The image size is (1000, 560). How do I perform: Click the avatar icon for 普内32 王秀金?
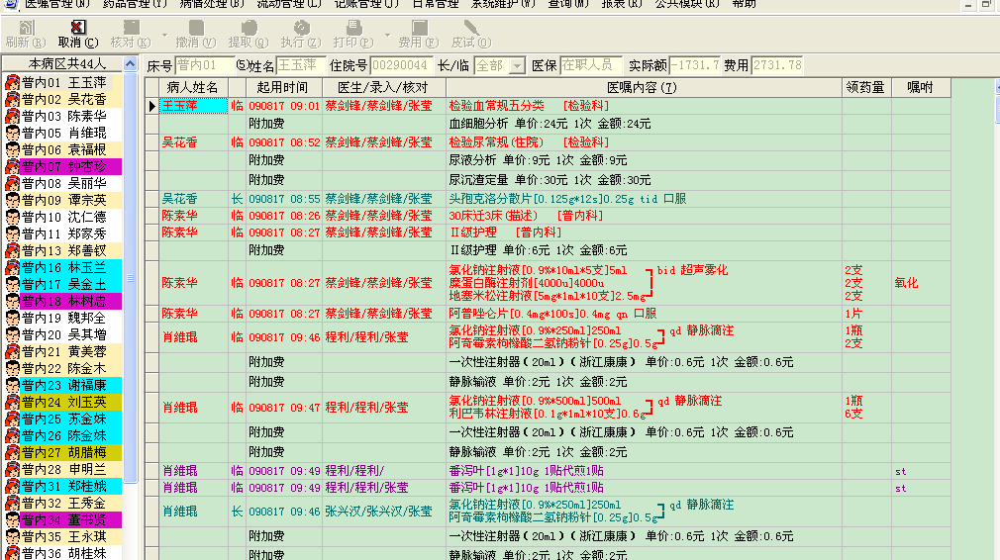(x=12, y=504)
